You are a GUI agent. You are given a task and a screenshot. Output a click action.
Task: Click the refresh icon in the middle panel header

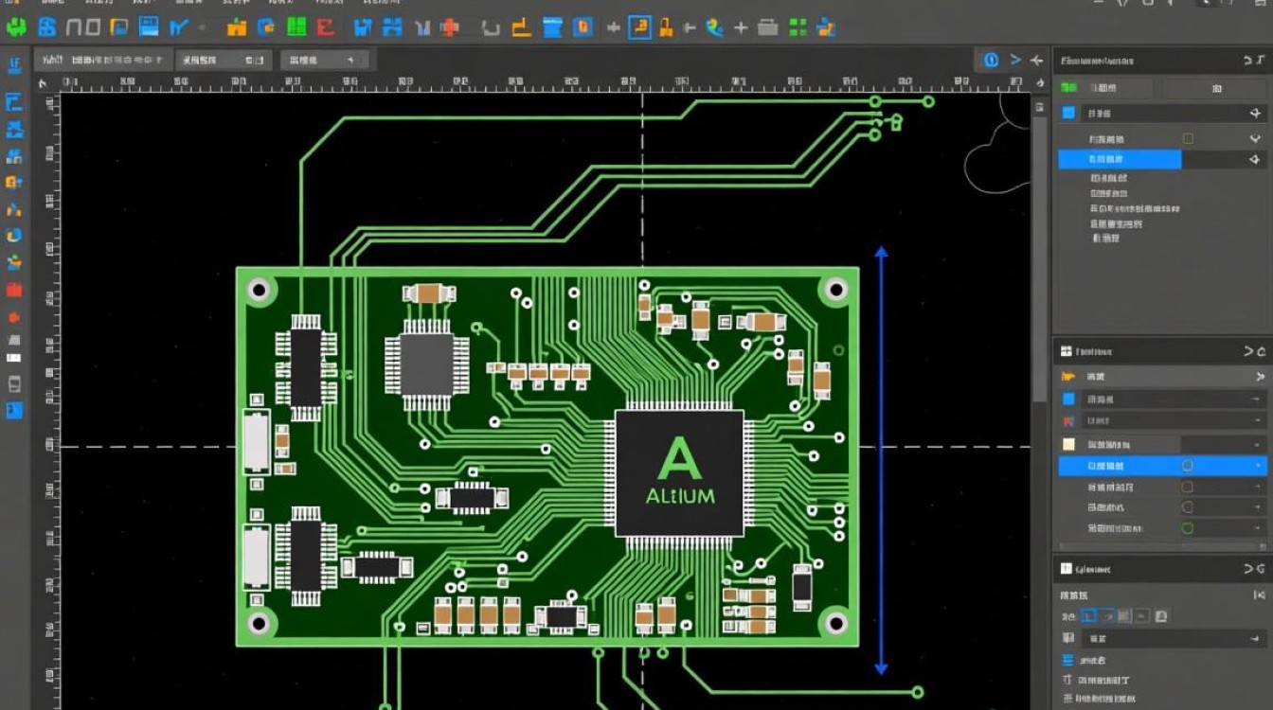pyautogui.click(x=1261, y=351)
